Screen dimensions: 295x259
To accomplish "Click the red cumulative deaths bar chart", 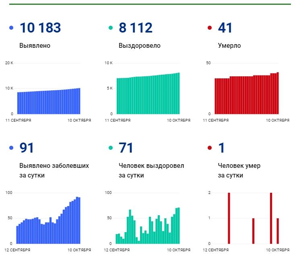I will click(247, 93).
